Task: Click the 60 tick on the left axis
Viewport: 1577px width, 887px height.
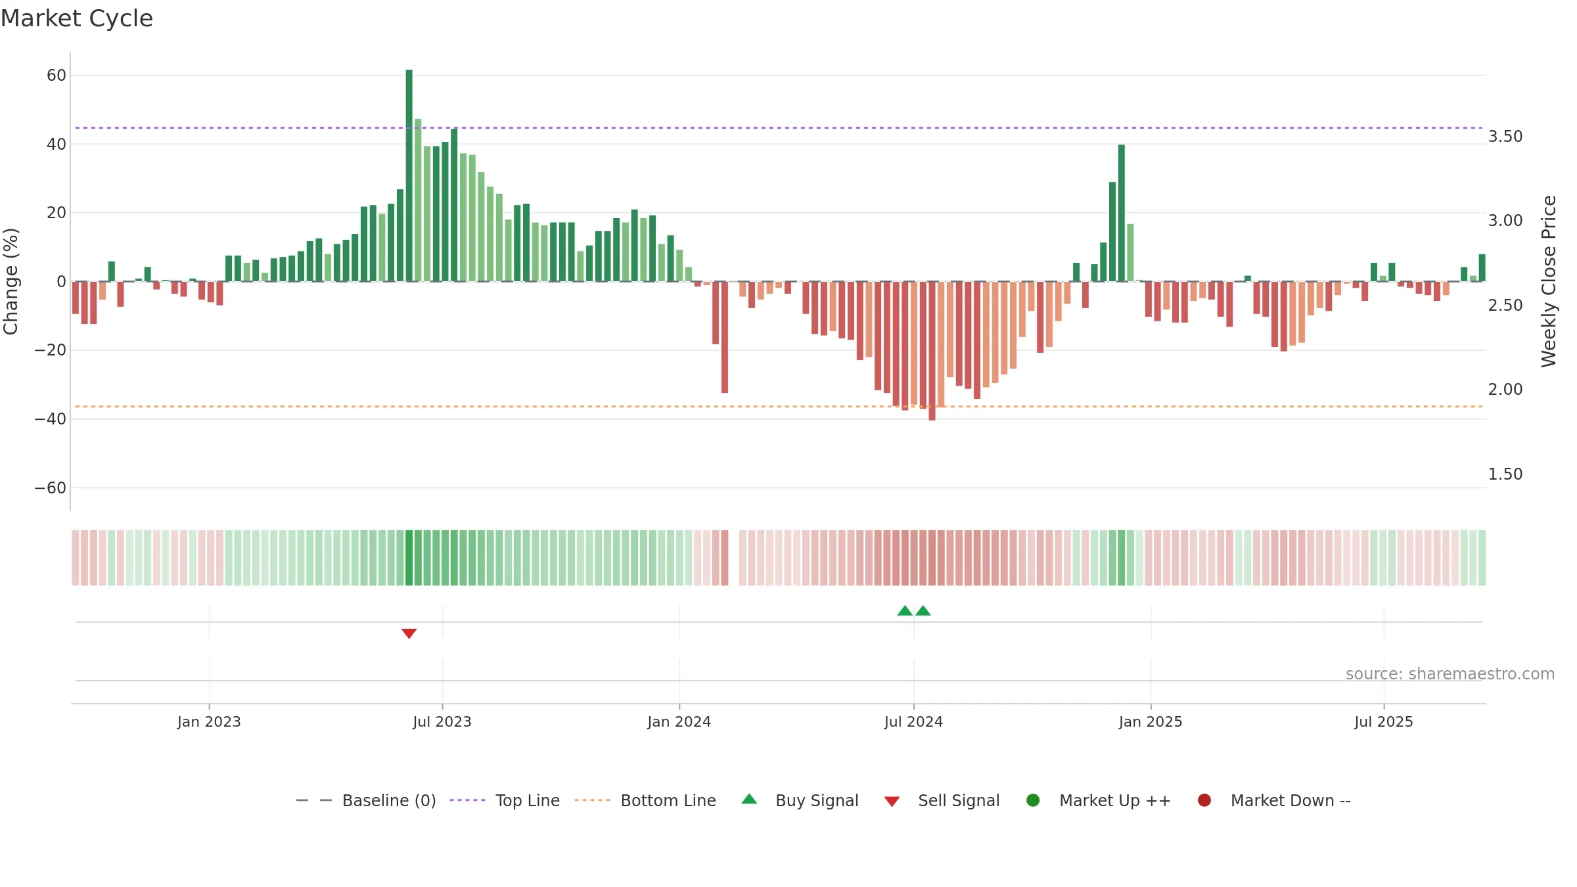Action: 57,76
